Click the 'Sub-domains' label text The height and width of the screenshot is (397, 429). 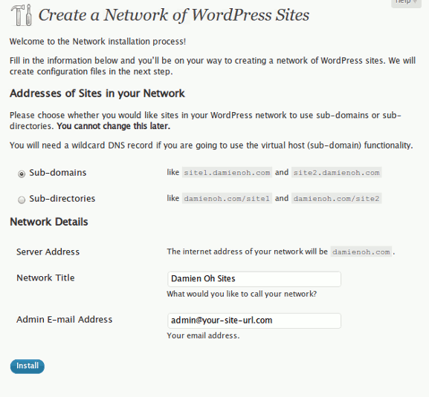point(58,173)
